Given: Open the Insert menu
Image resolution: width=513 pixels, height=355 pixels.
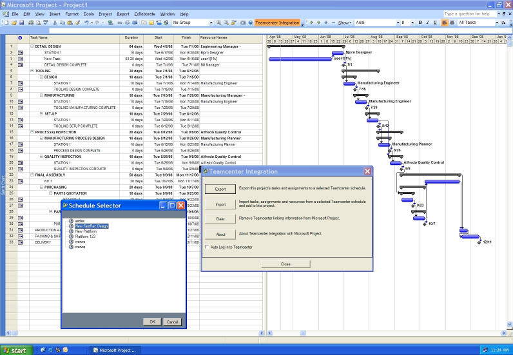Looking at the screenshot, I should pos(55,14).
